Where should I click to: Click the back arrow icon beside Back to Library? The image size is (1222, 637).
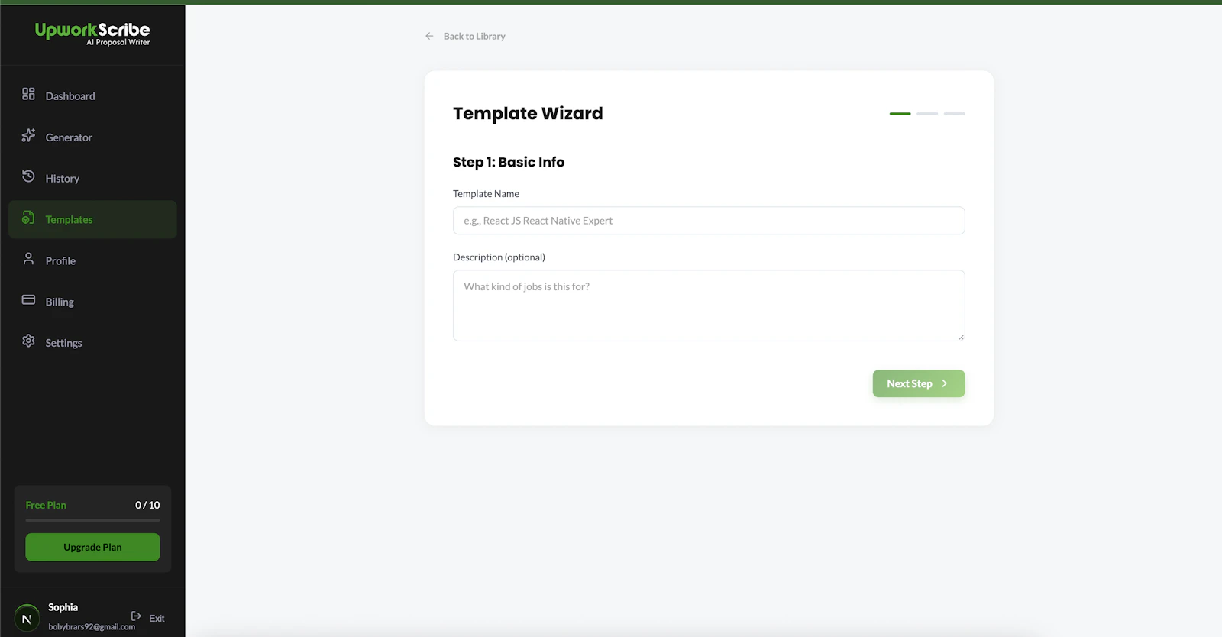[429, 36]
